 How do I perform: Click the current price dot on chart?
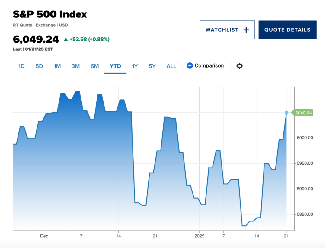coord(286,113)
